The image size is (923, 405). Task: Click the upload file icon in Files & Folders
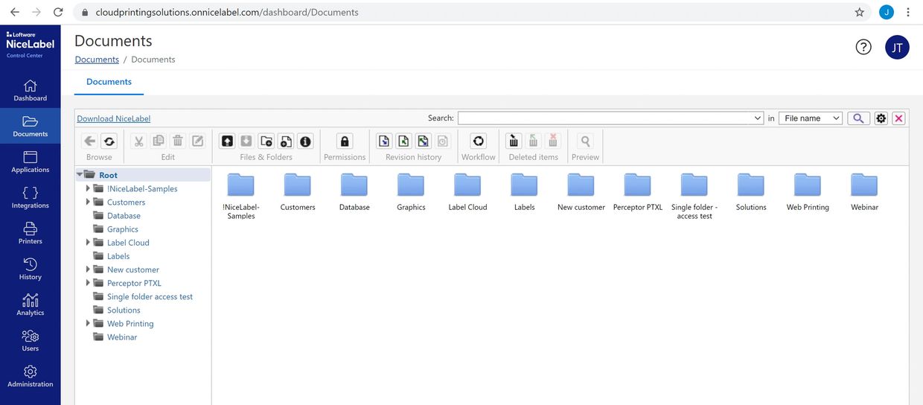[x=228, y=141]
